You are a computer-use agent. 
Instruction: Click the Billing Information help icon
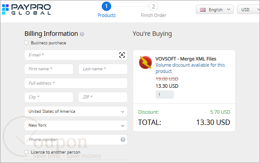tap(82, 34)
